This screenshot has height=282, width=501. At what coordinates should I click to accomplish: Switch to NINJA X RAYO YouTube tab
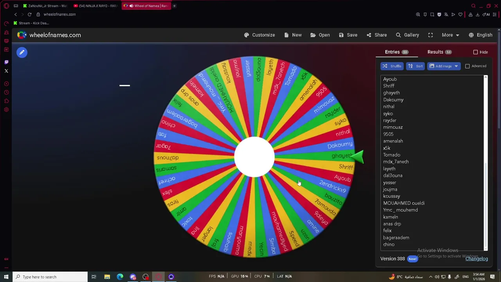(x=96, y=6)
